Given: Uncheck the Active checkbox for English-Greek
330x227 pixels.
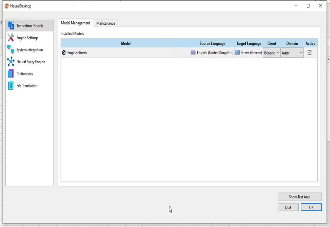Looking at the screenshot, I should (x=309, y=53).
